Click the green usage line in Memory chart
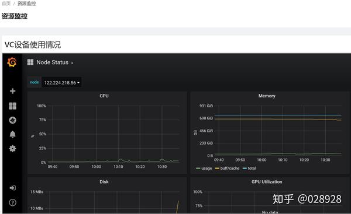Viewport: 351px width, 214px height. 278,154
